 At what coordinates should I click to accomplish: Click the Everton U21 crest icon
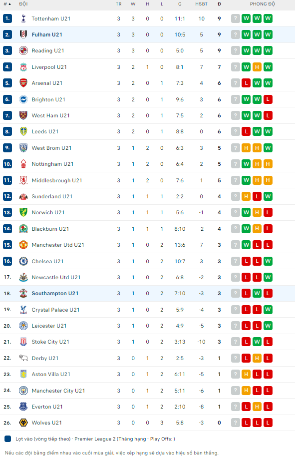[23, 407]
